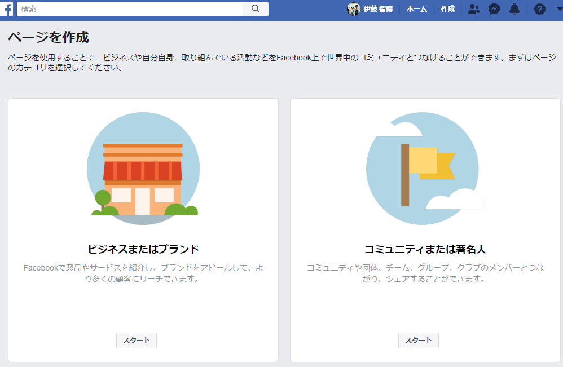563x367 pixels.
Task: Click the magnifier search button
Action: tap(256, 8)
